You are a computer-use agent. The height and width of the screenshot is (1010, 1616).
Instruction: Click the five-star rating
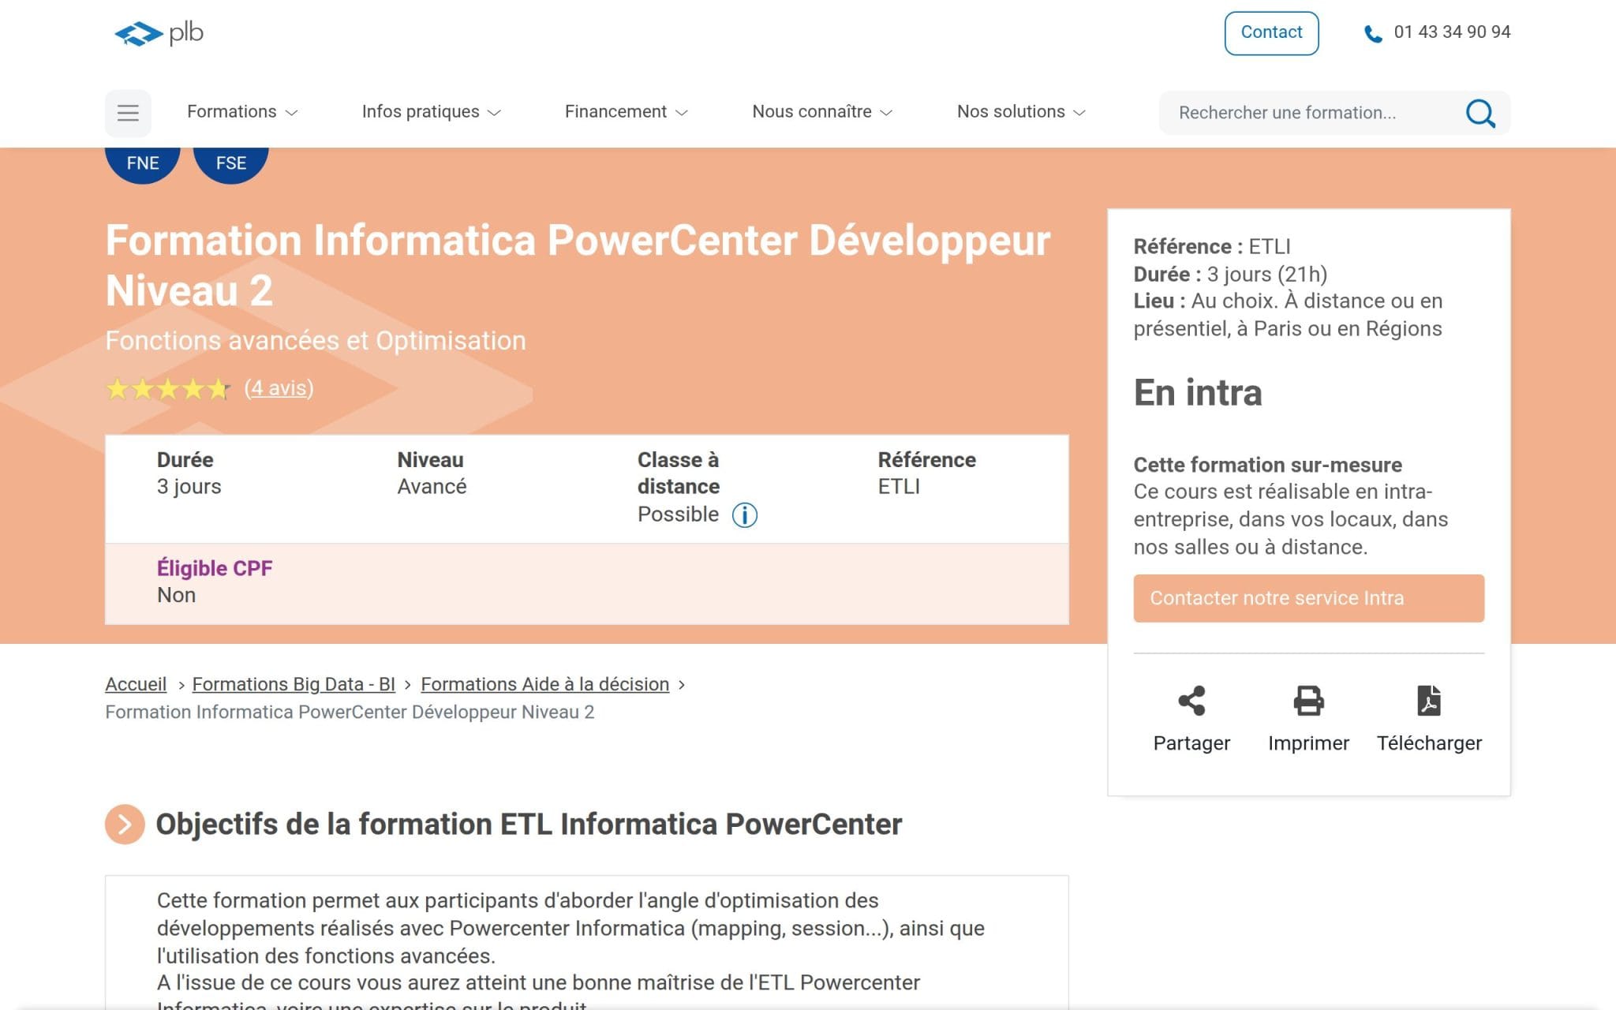(x=167, y=389)
